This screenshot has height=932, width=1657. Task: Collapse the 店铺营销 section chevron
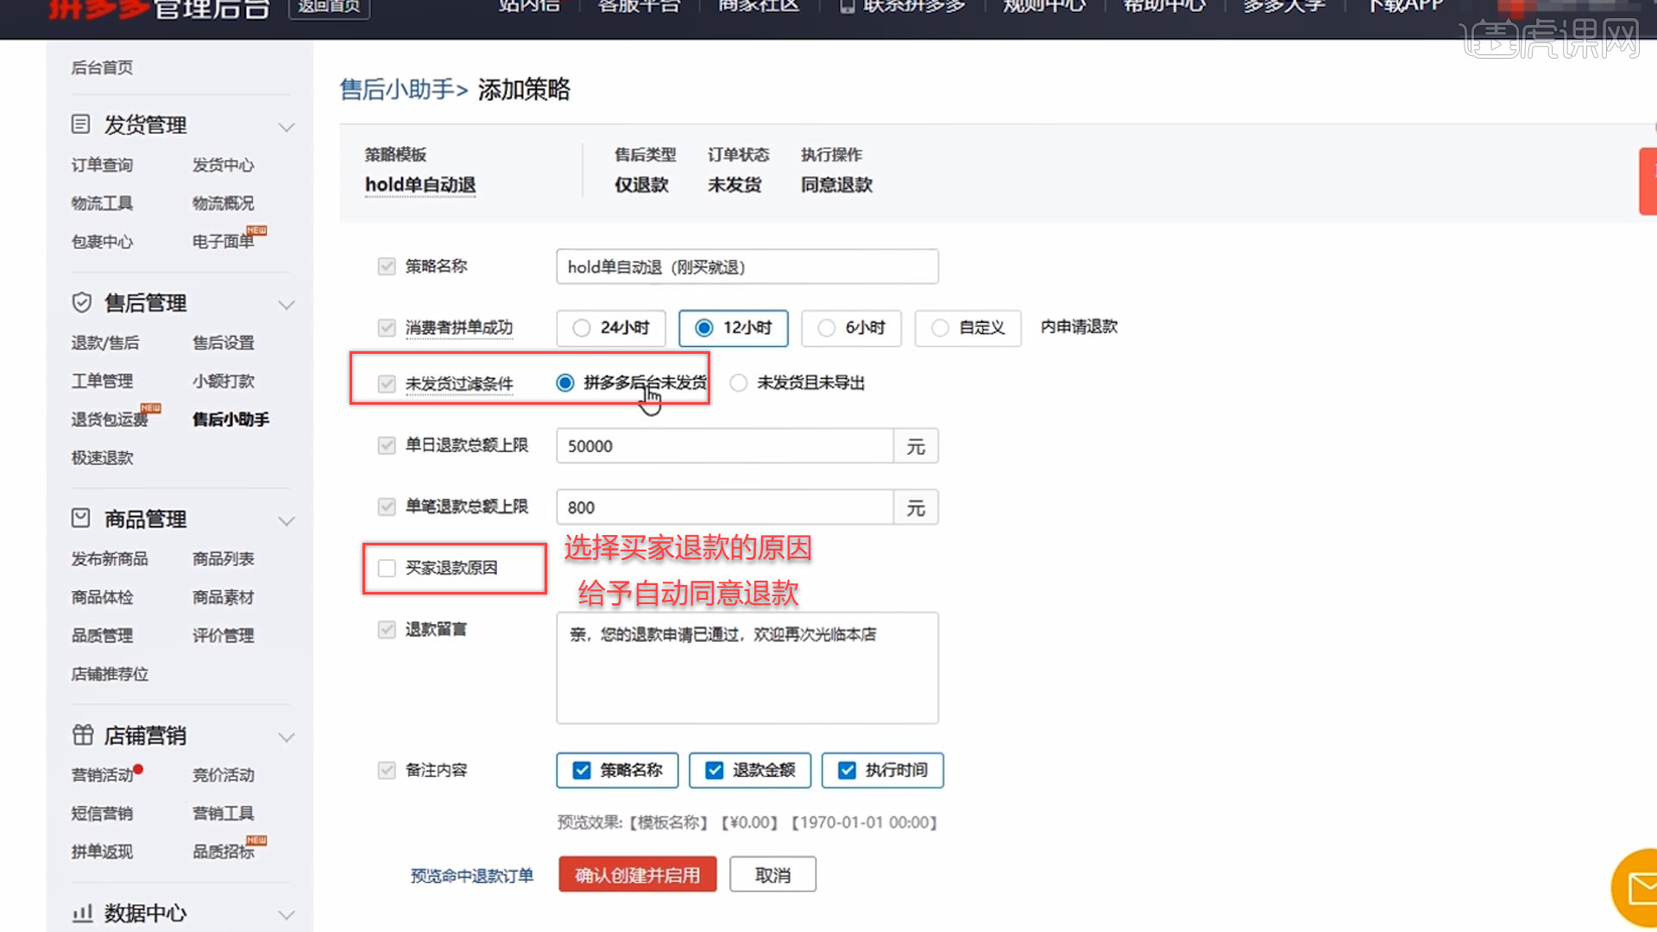[287, 737]
